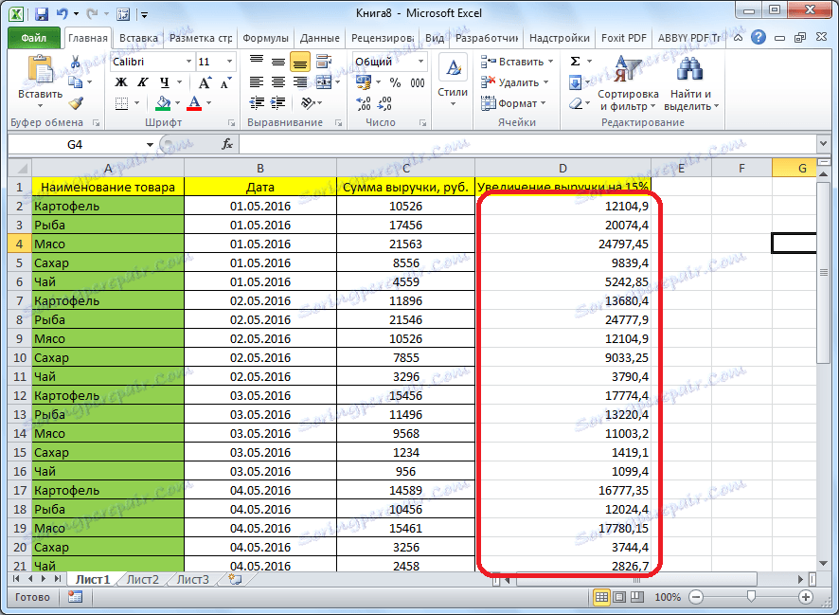Open the Calibri font dropdown
Image resolution: width=839 pixels, height=615 pixels.
pyautogui.click(x=188, y=62)
